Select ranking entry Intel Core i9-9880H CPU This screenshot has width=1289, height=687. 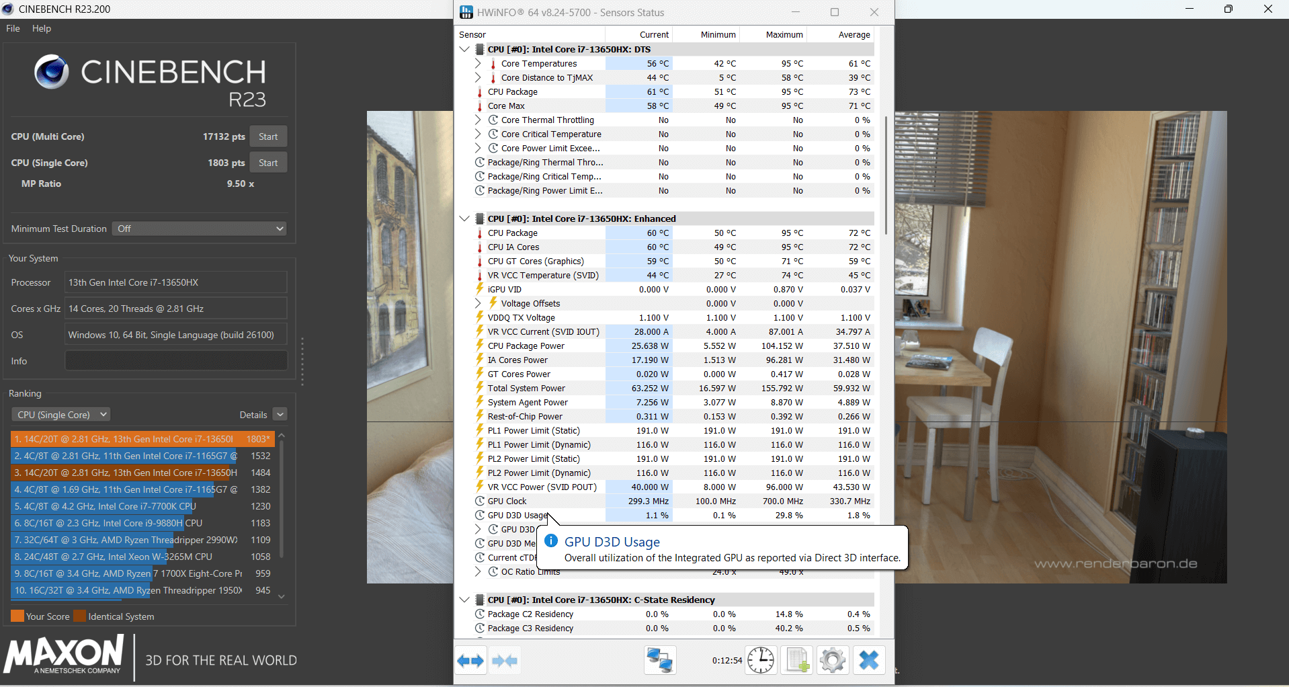click(x=142, y=523)
